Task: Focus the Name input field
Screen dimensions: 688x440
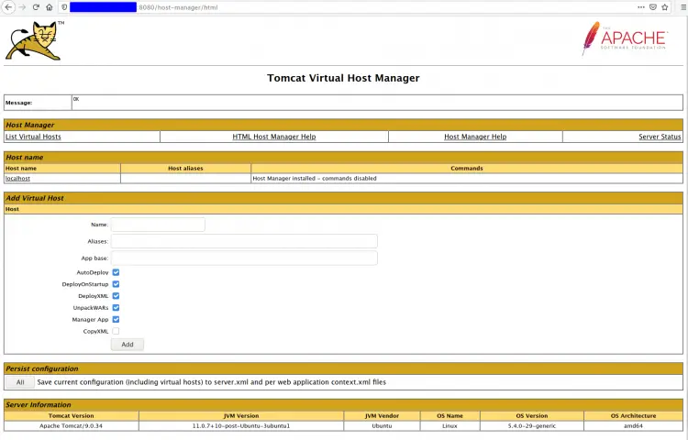Action: click(x=158, y=225)
